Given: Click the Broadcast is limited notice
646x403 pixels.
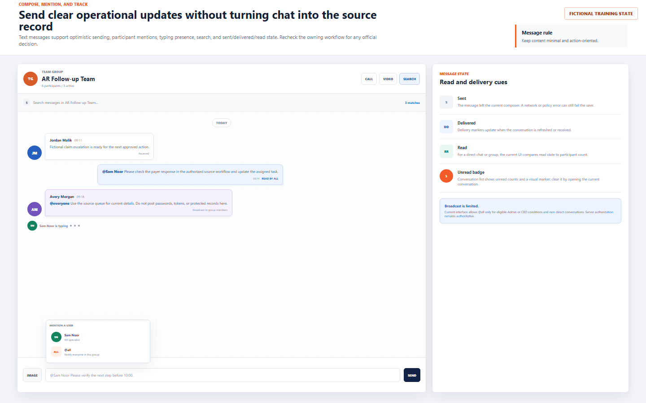Looking at the screenshot, I should tap(530, 211).
